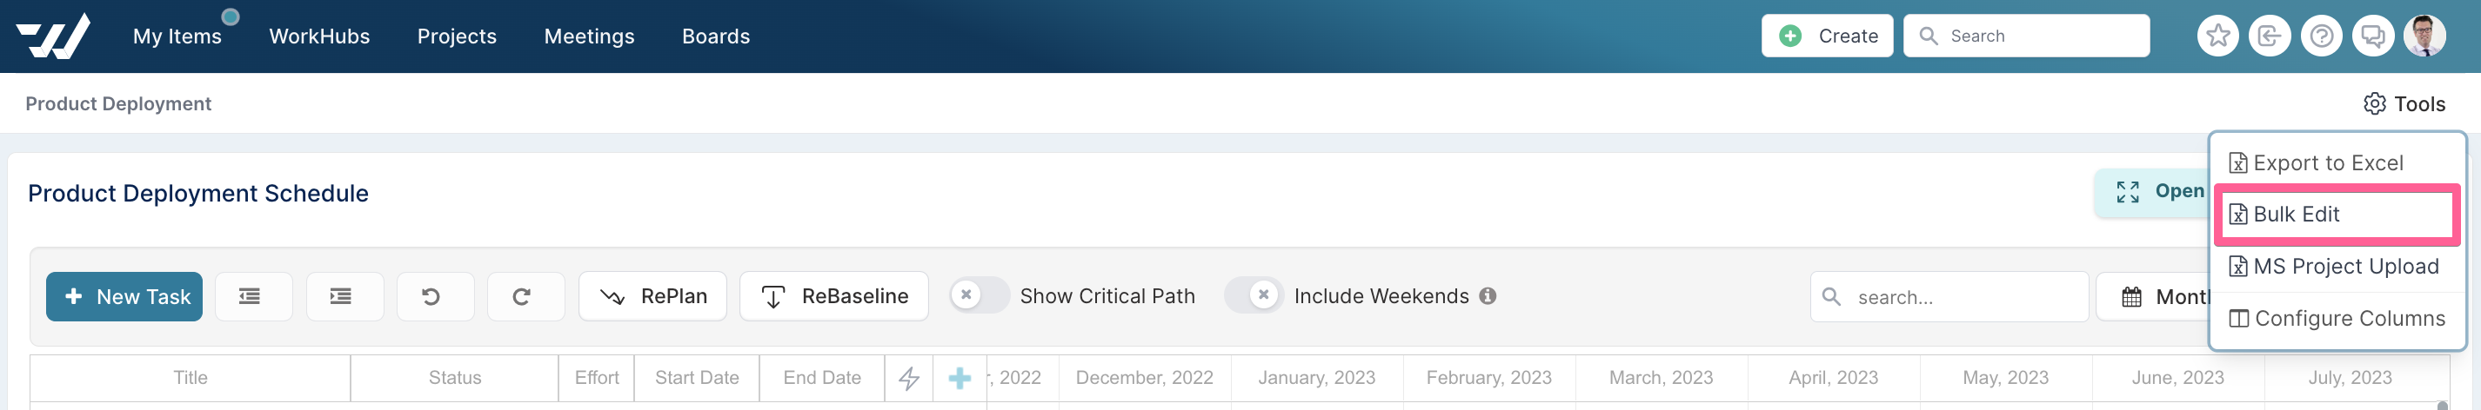Open the Tools gear menu
Viewport: 2481px width, 410px height.
tap(2404, 104)
